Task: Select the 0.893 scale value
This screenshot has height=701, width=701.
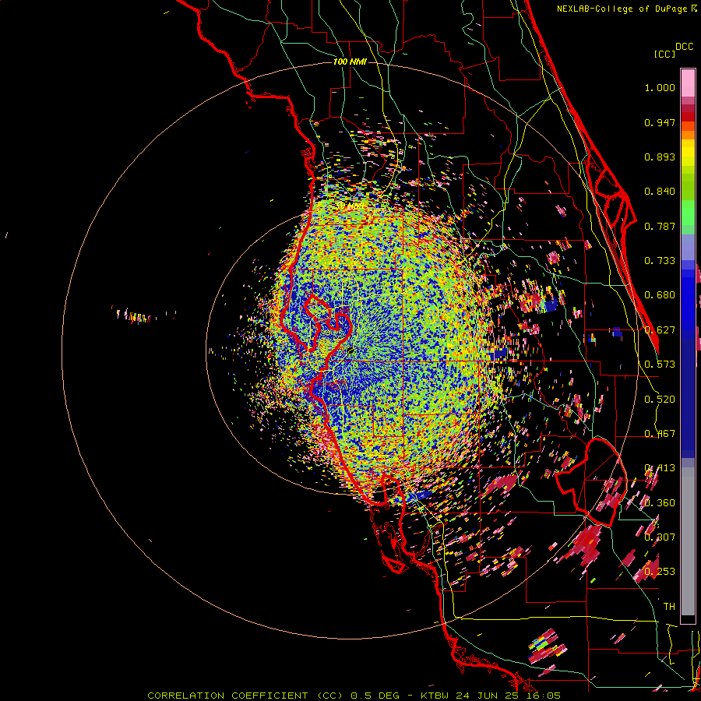Action: click(660, 157)
